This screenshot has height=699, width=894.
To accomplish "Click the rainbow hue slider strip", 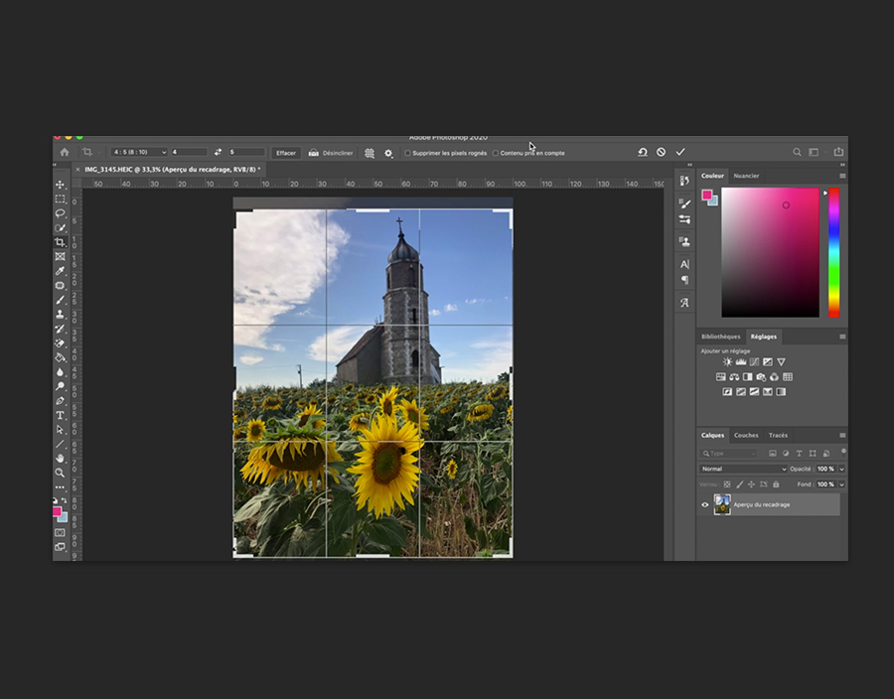I will [x=833, y=252].
